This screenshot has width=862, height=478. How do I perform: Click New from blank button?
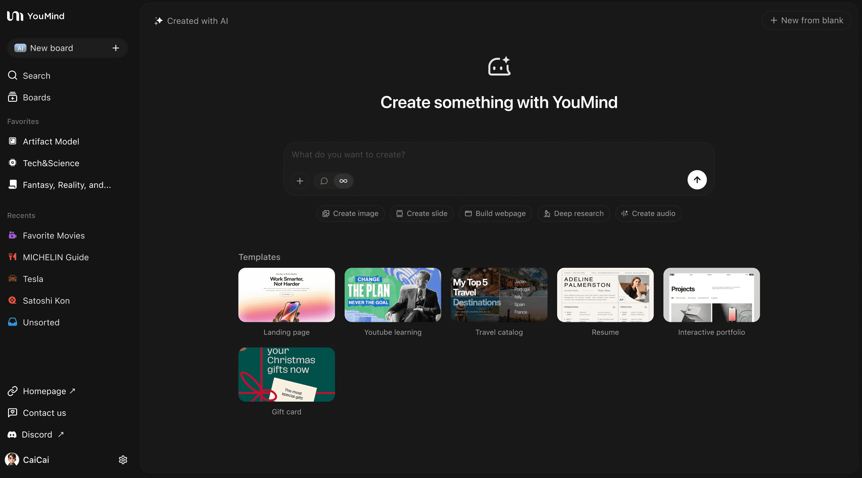806,21
